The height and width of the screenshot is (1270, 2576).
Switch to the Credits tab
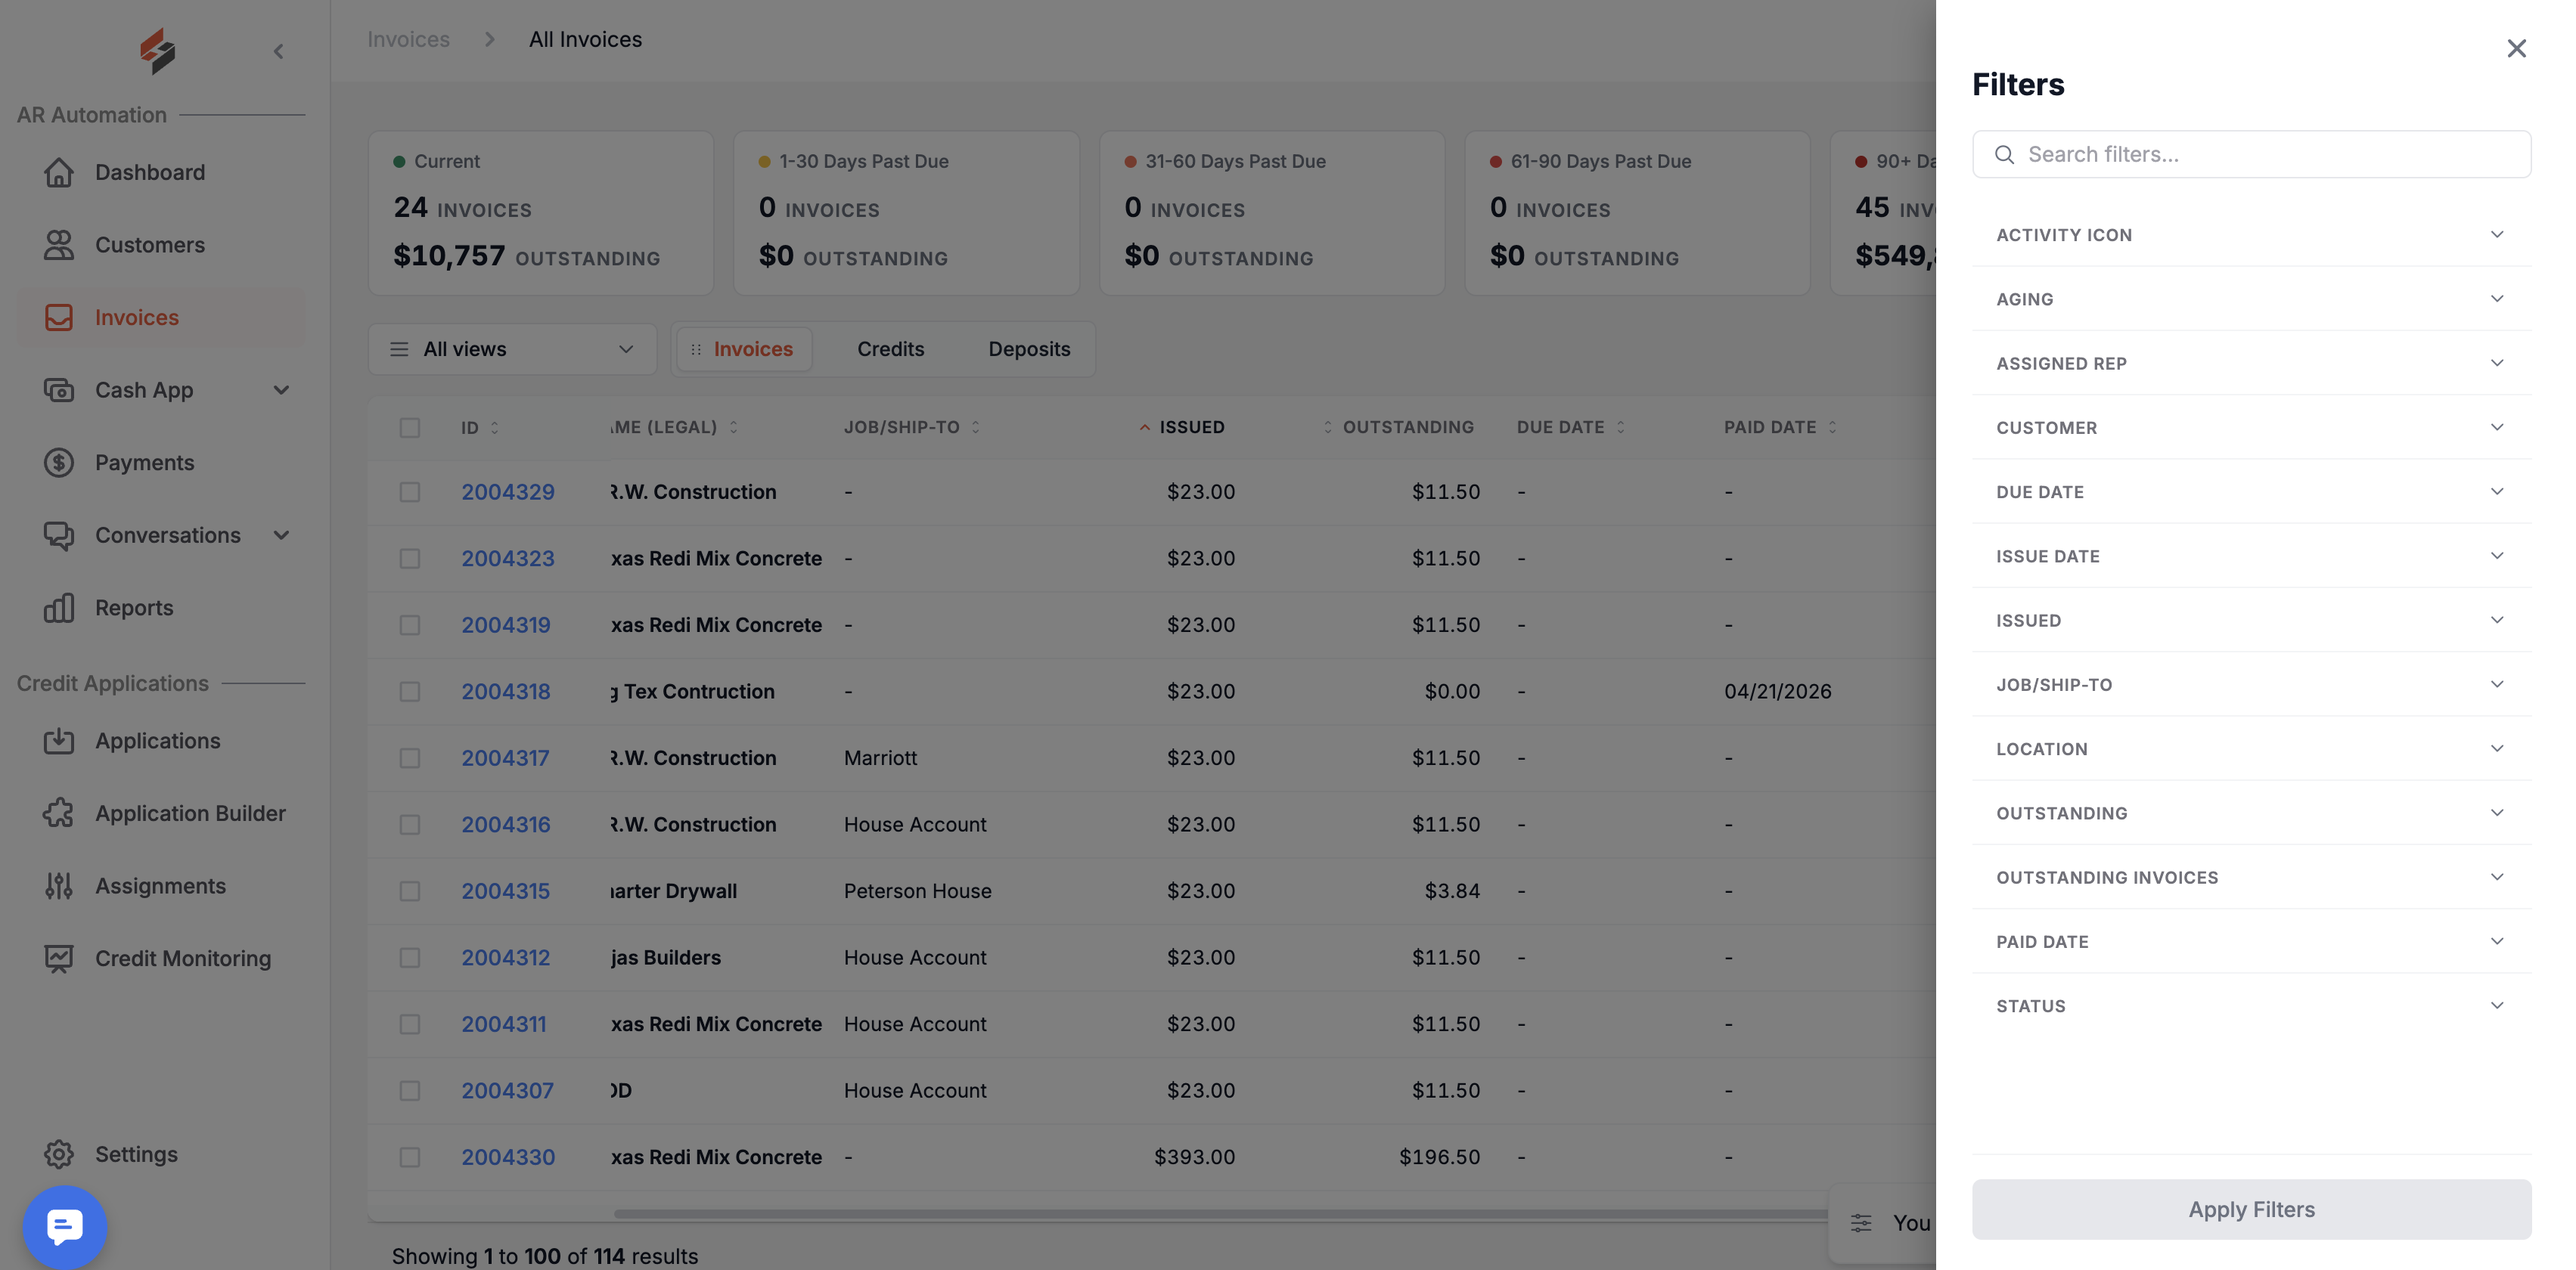tap(890, 348)
